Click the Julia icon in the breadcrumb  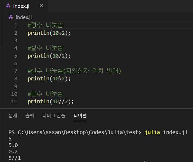click(x=11, y=17)
